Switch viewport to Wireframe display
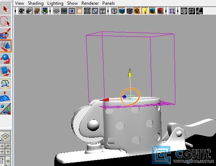Viewport: 216px width, 166px height. 114,11
